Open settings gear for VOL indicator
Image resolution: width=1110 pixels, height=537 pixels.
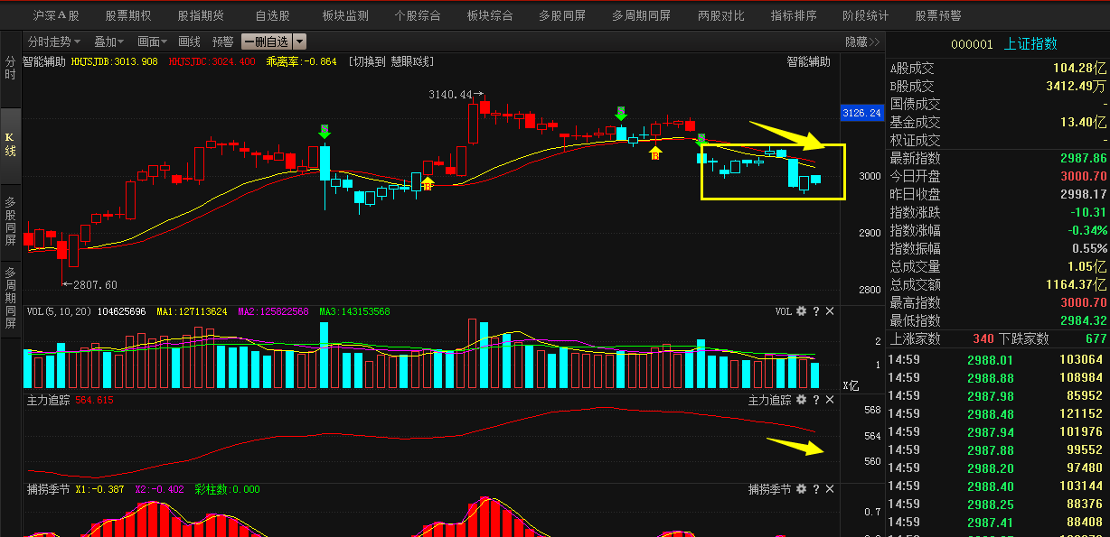(801, 311)
